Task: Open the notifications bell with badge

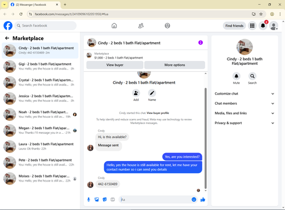Action: click(x=263, y=26)
